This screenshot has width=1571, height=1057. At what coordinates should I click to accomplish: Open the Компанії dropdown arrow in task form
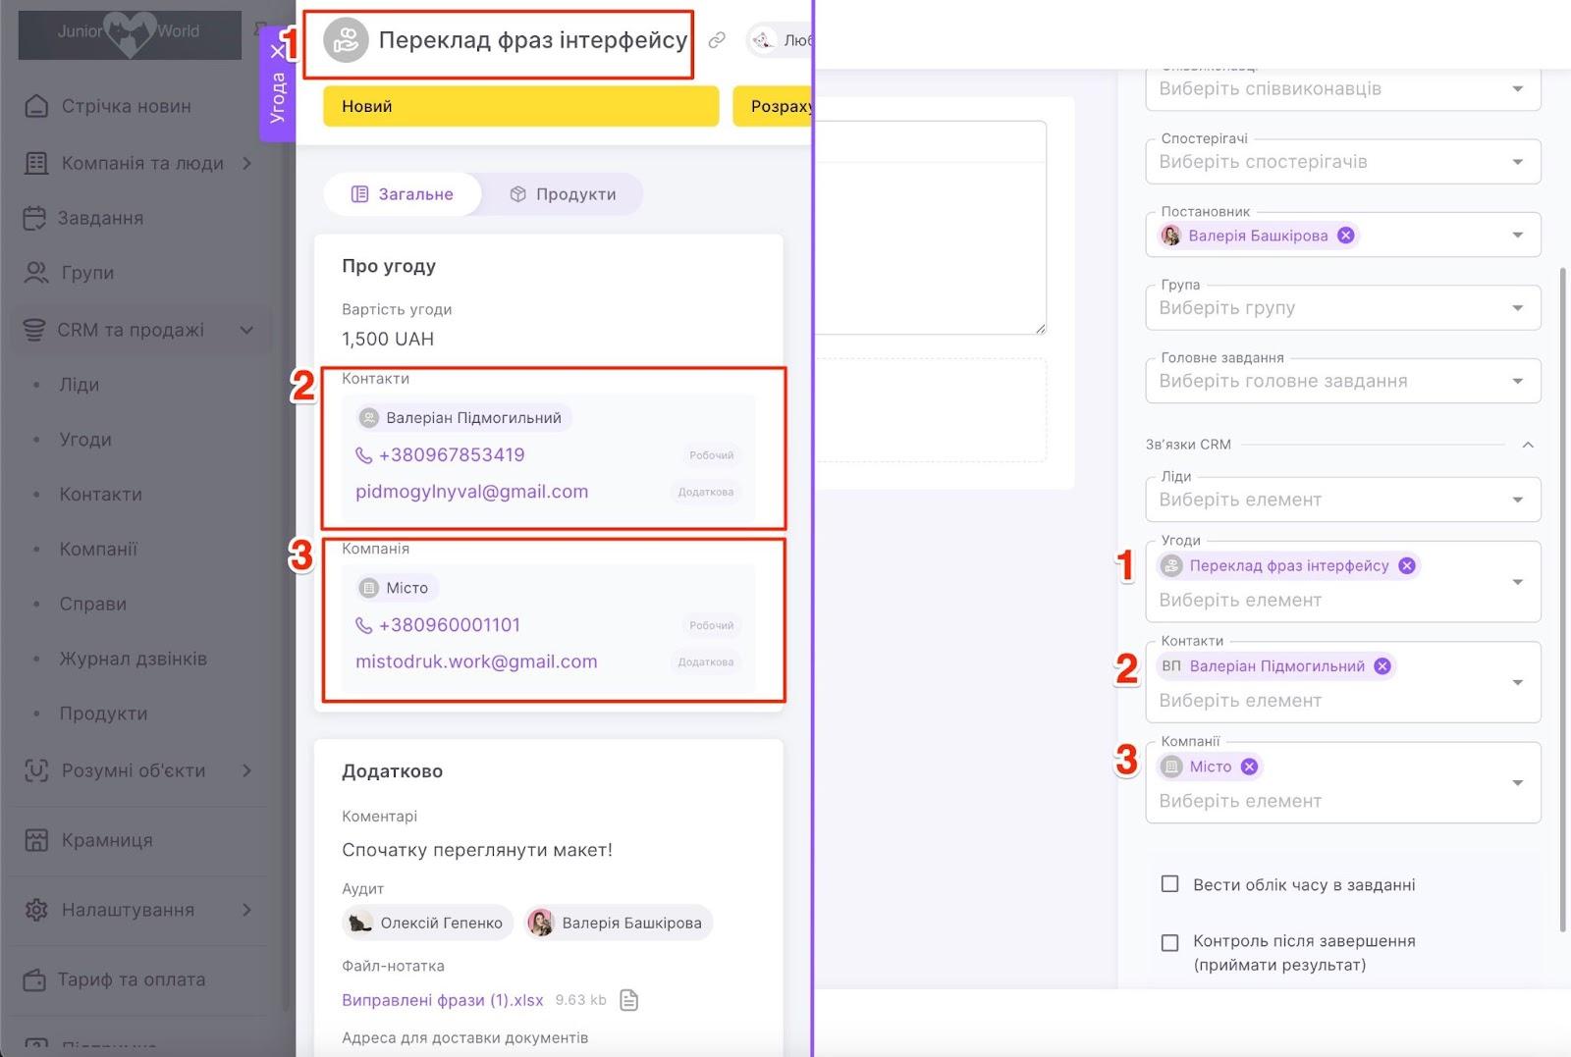(1518, 782)
